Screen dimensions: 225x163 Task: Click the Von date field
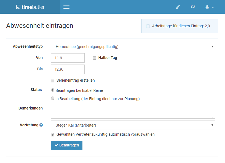point(68,58)
